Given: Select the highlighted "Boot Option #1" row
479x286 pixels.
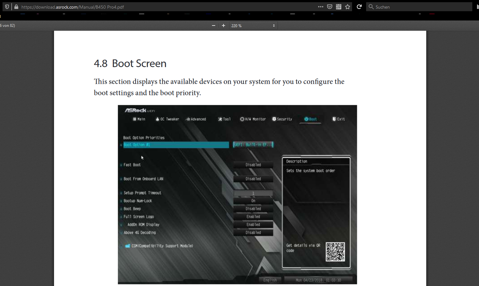Looking at the screenshot, I should (x=176, y=145).
